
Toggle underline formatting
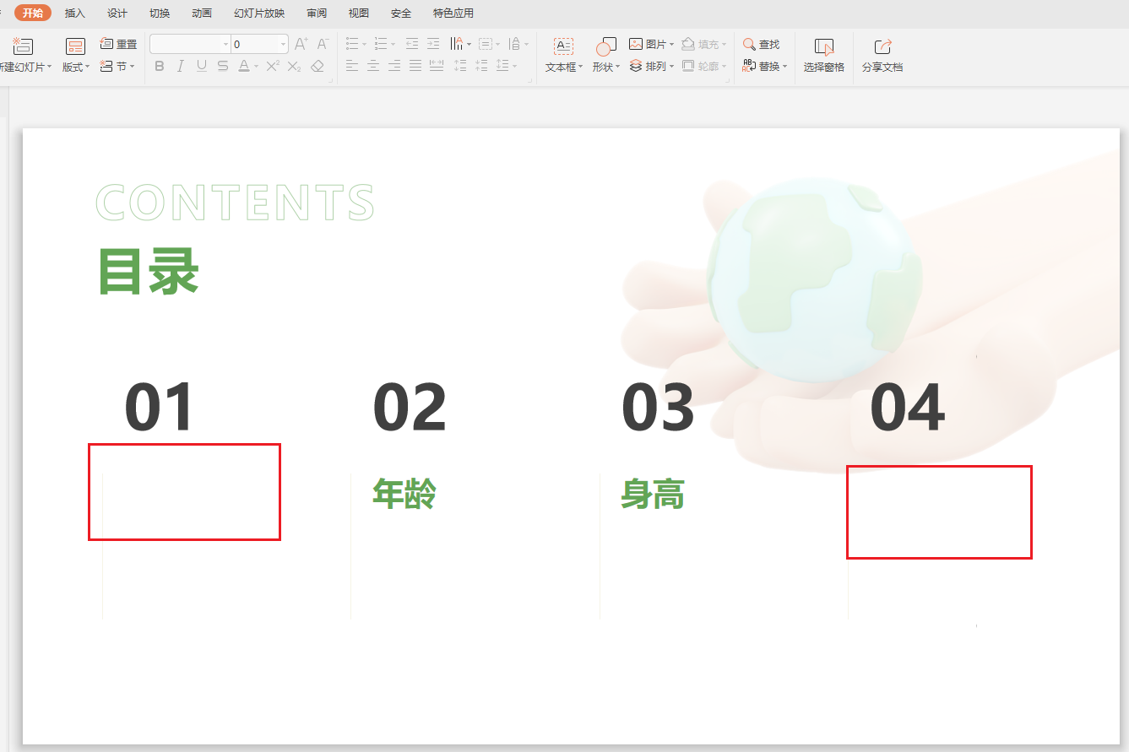coord(200,66)
